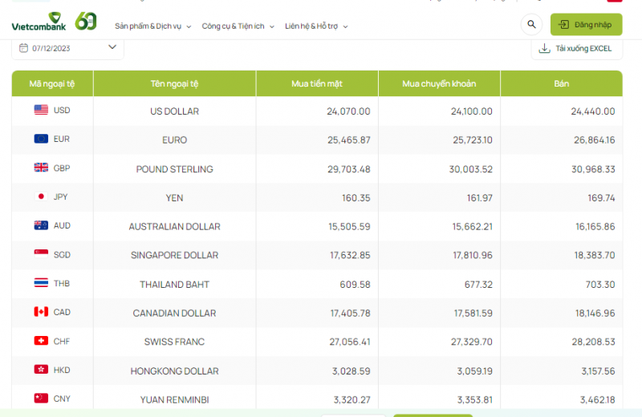Select the SINGAPORE DOLLAR name cell
This screenshot has width=642, height=417.
174,255
